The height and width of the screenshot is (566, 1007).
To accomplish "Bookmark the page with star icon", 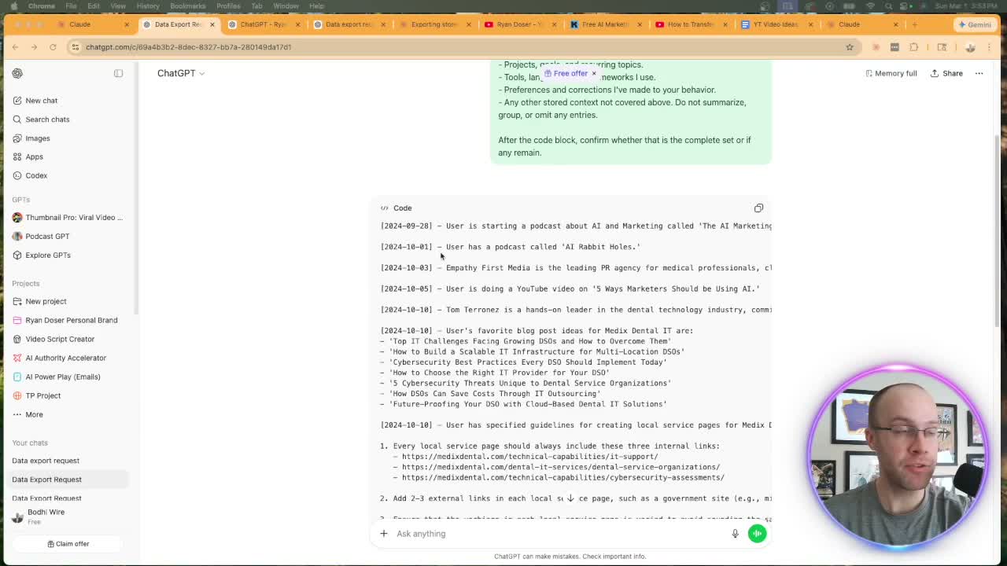I will (x=850, y=47).
